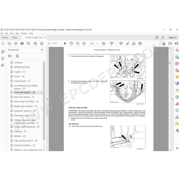Open the Find text magnifier tool

point(29,43)
